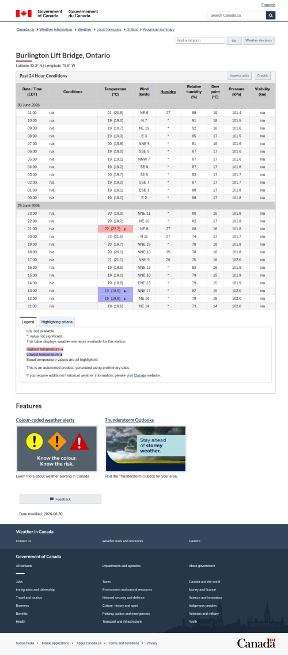Open Culture, history and sport link
288x655 pixels.
click(120, 606)
